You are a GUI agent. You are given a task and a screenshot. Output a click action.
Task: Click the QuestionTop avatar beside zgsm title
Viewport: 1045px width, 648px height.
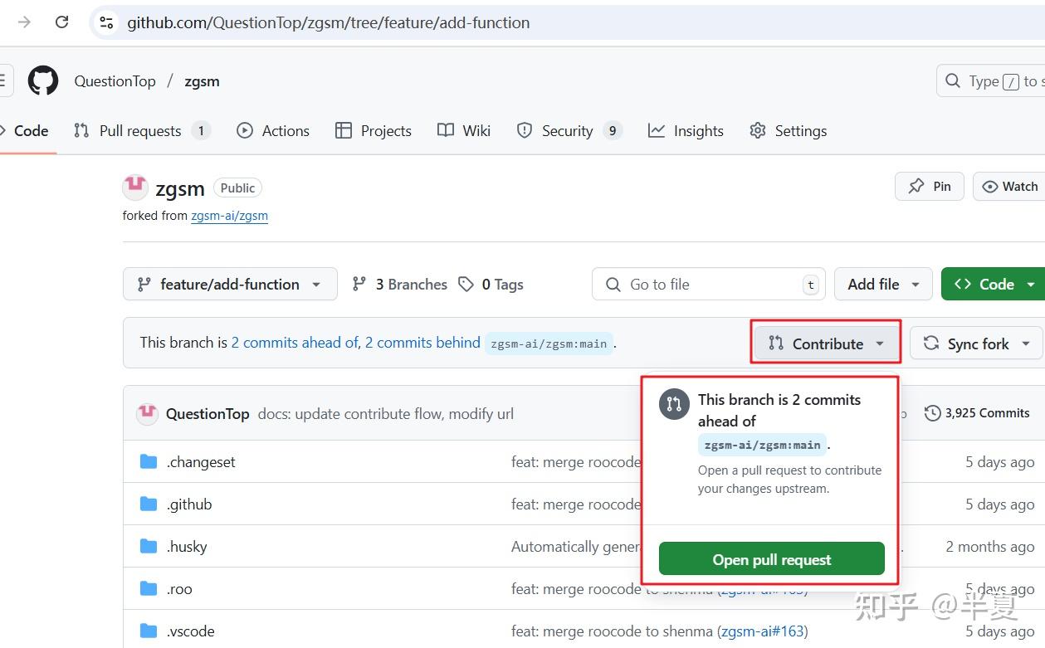[x=135, y=188]
